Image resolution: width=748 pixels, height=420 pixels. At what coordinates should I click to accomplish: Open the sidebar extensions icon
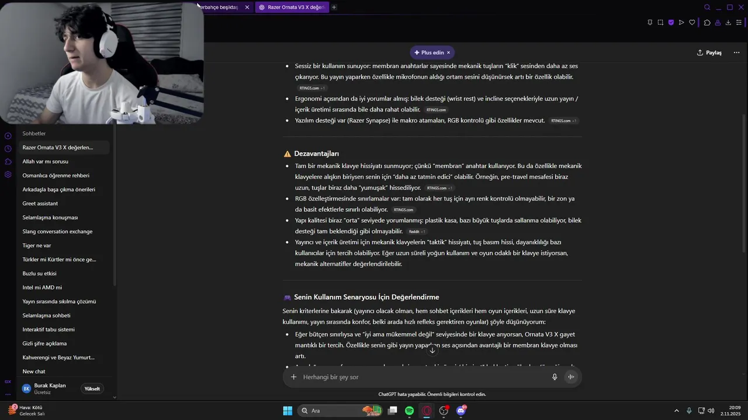(8, 162)
